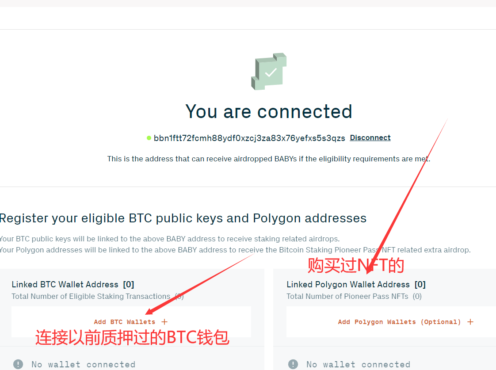This screenshot has width=496, height=370.
Task: Click the BTC wallet count [0] badge
Action: [129, 285]
